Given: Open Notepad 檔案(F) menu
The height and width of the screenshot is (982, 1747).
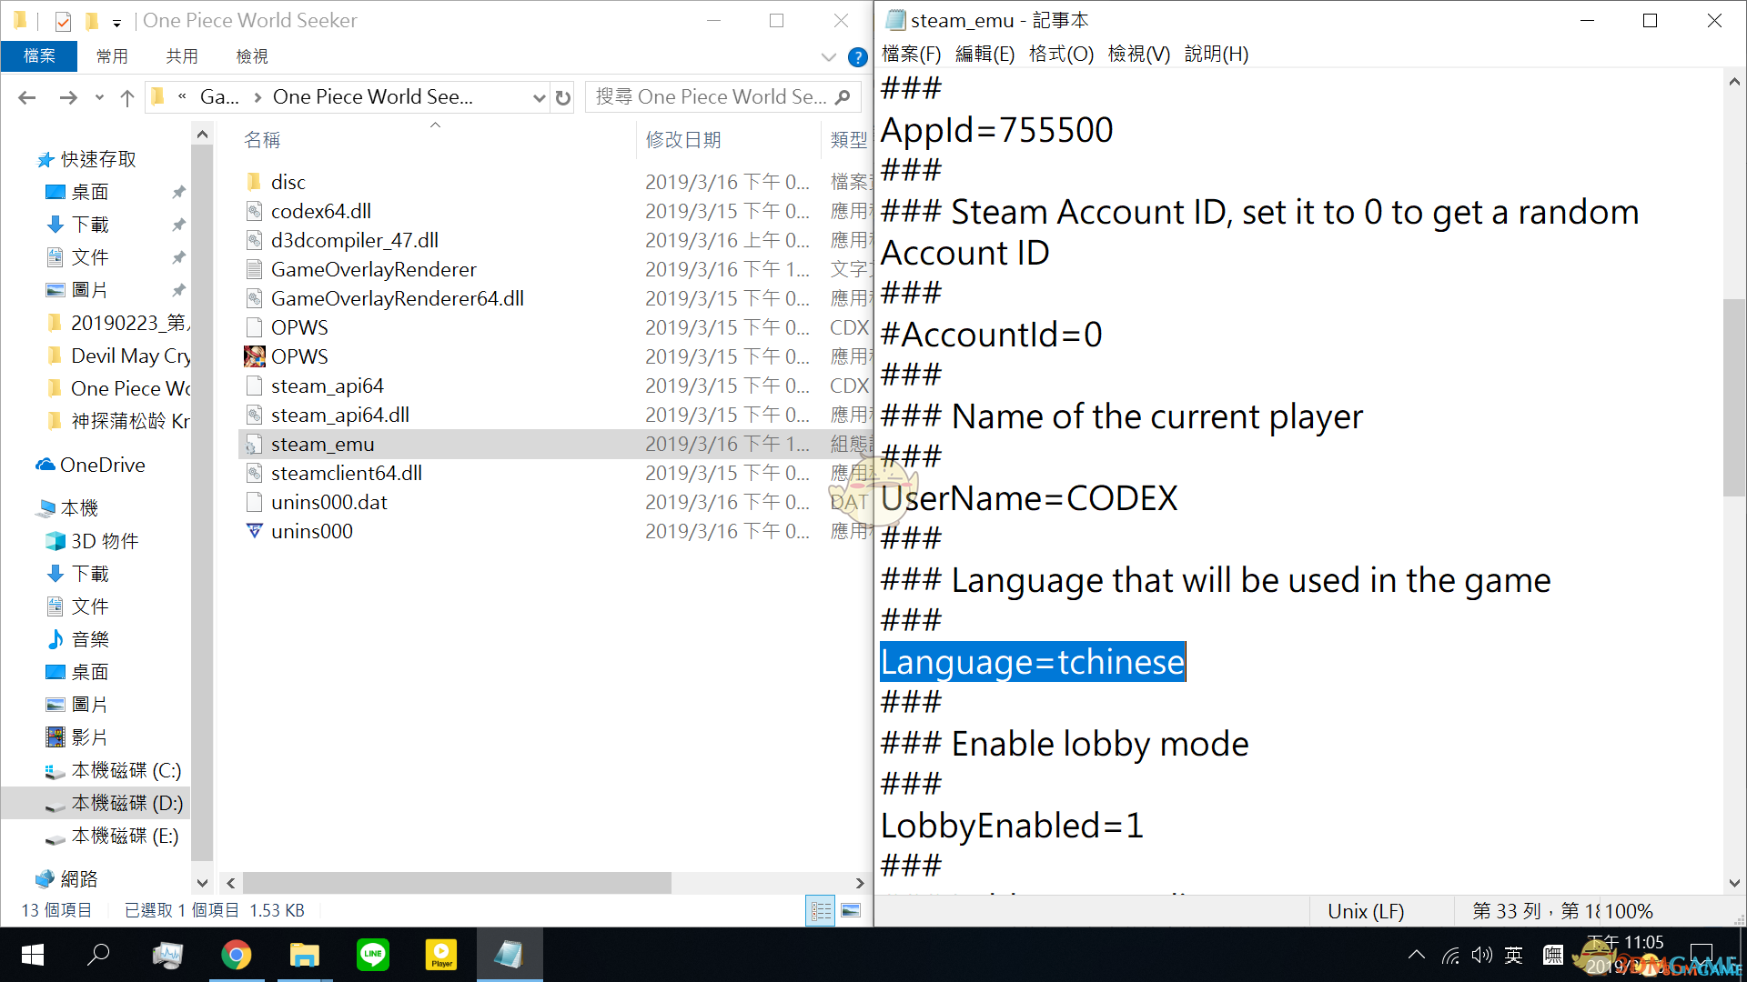Looking at the screenshot, I should click(911, 55).
